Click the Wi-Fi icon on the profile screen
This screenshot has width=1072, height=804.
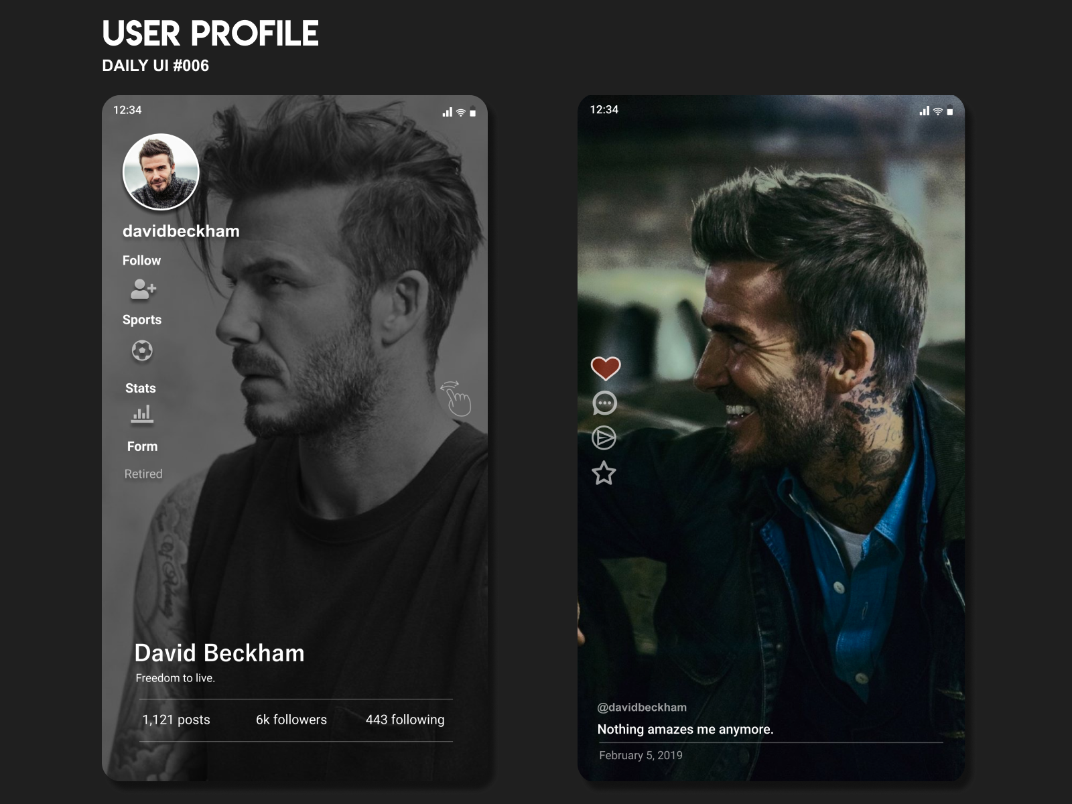(461, 113)
